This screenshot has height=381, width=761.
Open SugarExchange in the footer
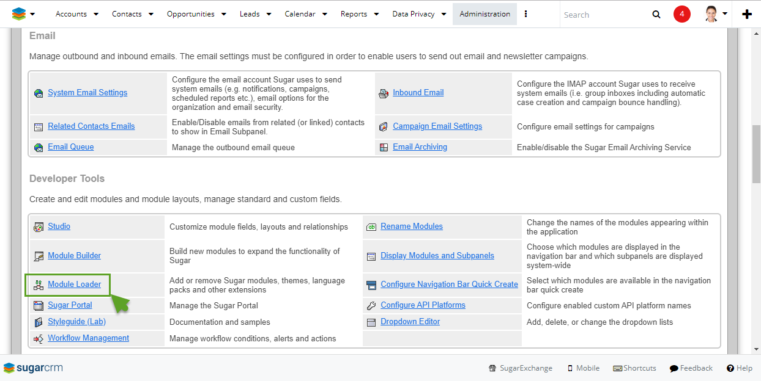point(521,368)
